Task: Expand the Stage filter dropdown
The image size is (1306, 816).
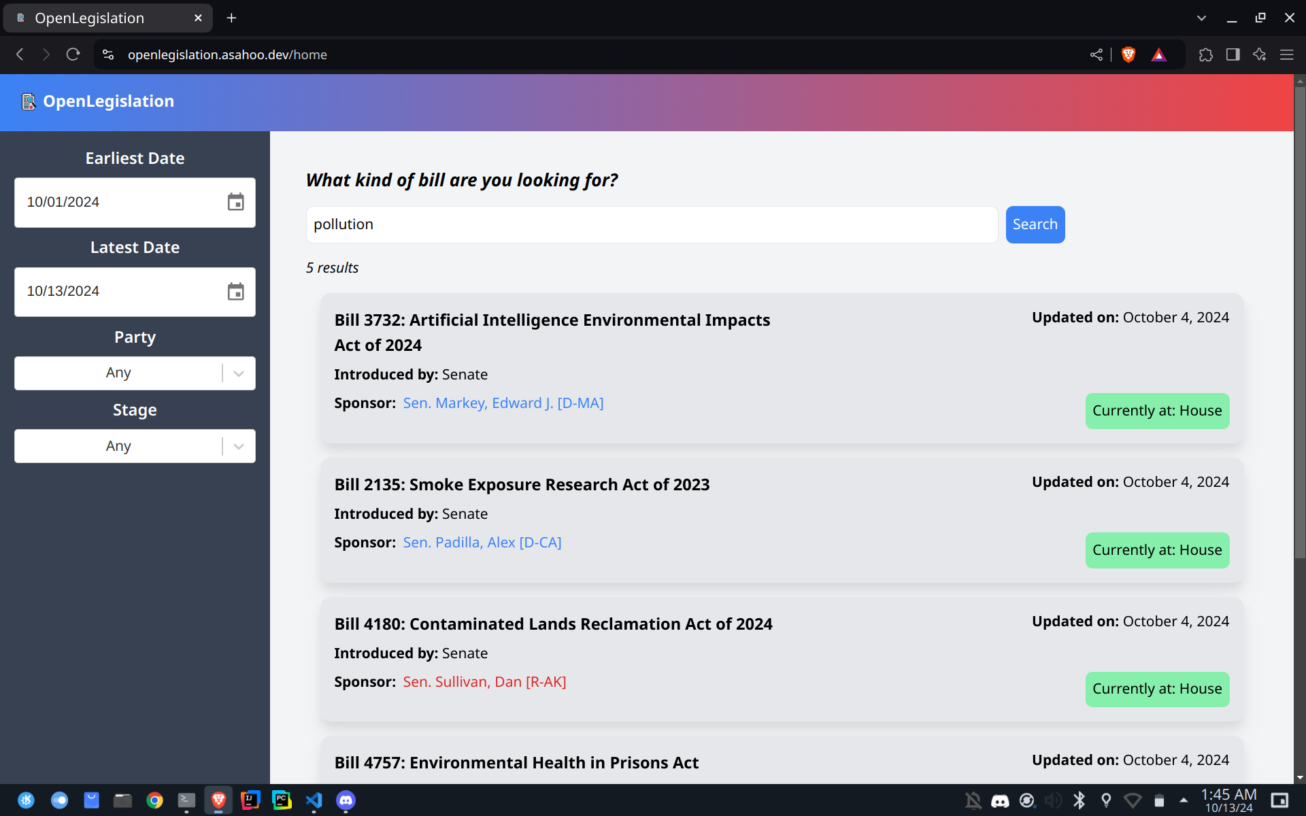Action: [239, 447]
